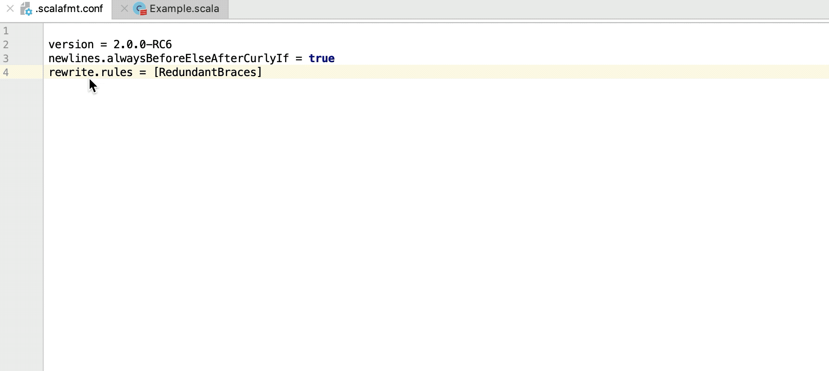Close the .scalafmt.conf tab
Image resolution: width=829 pixels, height=371 pixels.
[10, 8]
